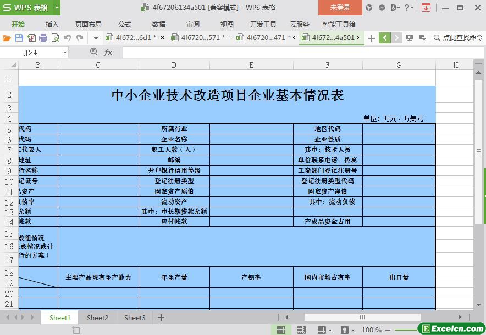Jump to last sheet navigation arrow
Screen dimensions: 486x335
coord(33,317)
